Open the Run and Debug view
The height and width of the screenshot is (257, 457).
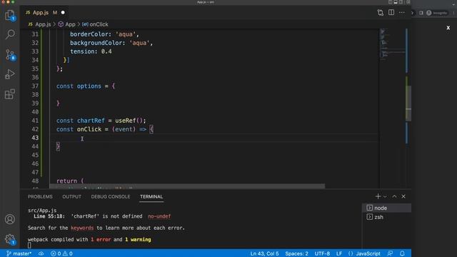[x=10, y=74]
